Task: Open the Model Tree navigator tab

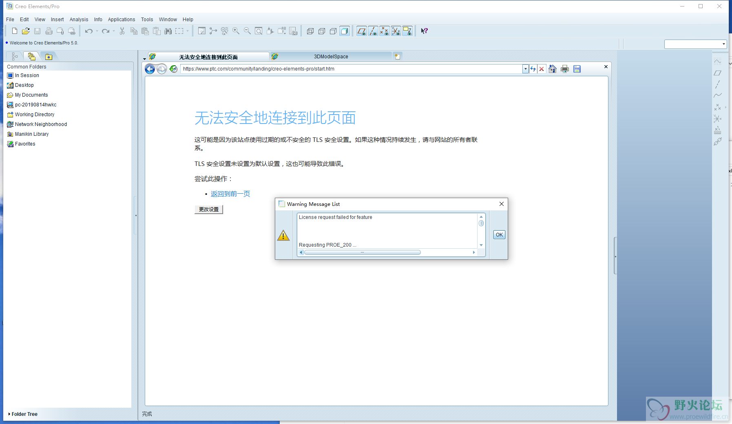Action: pos(15,56)
